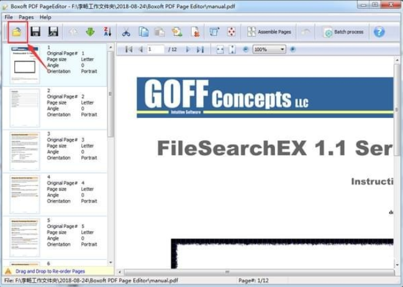
Task: Zoom out with the minus circle button
Action: click(245, 49)
